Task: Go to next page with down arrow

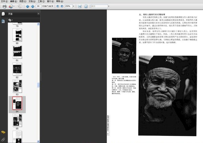Action: pyautogui.click(x=32, y=6)
